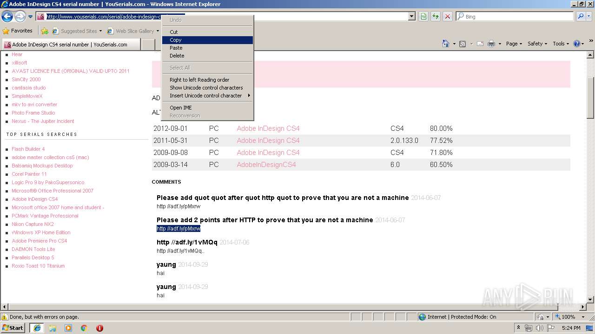Viewport: 595px width, 334px height.
Task: Open Adobe InDesign CS4 link dated 2012-09-01
Action: [x=268, y=128]
